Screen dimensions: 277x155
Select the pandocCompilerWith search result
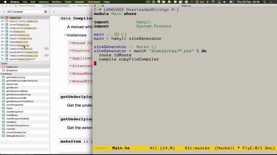[x=25, y=59]
